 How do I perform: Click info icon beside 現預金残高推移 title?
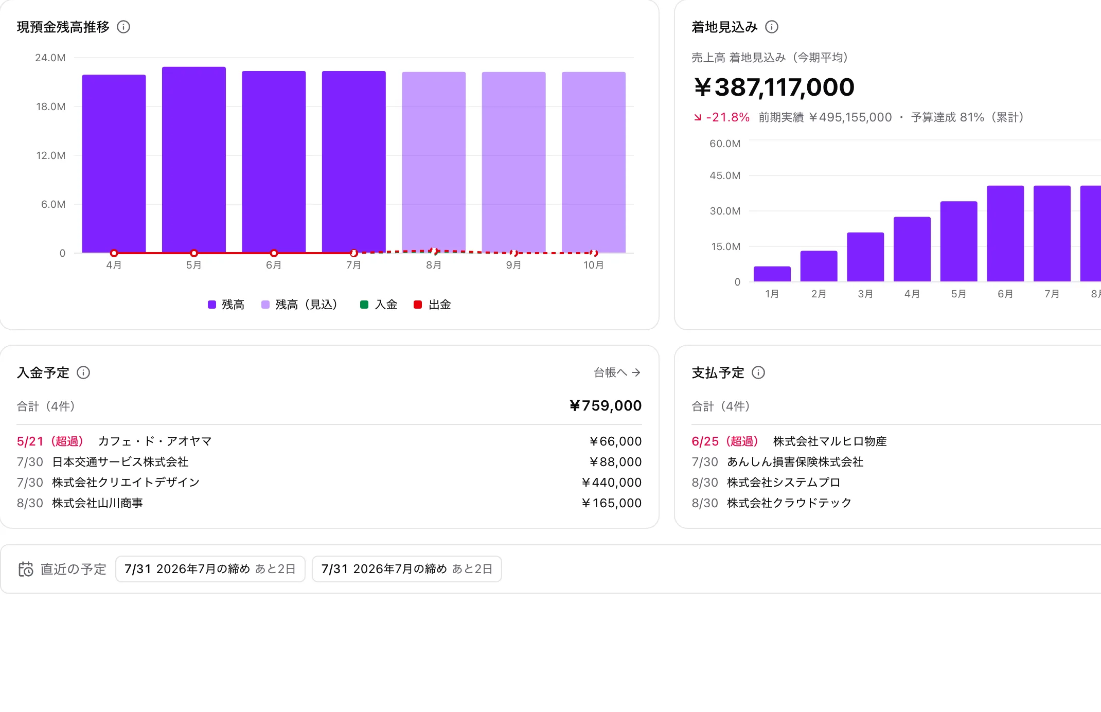(123, 27)
